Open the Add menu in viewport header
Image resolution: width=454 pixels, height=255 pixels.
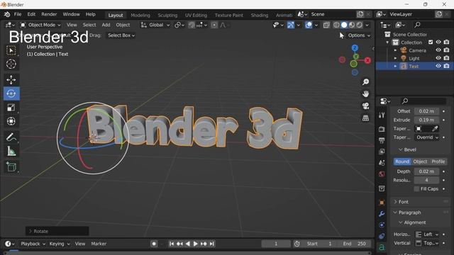click(x=106, y=25)
